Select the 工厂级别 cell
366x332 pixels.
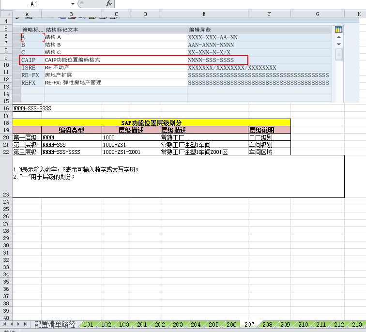pos(269,137)
